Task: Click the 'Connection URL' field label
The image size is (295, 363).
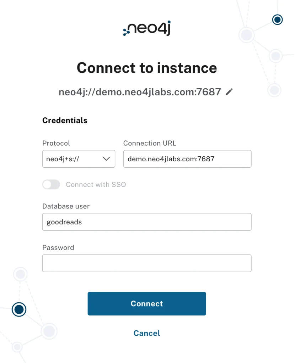Action: 150,143
